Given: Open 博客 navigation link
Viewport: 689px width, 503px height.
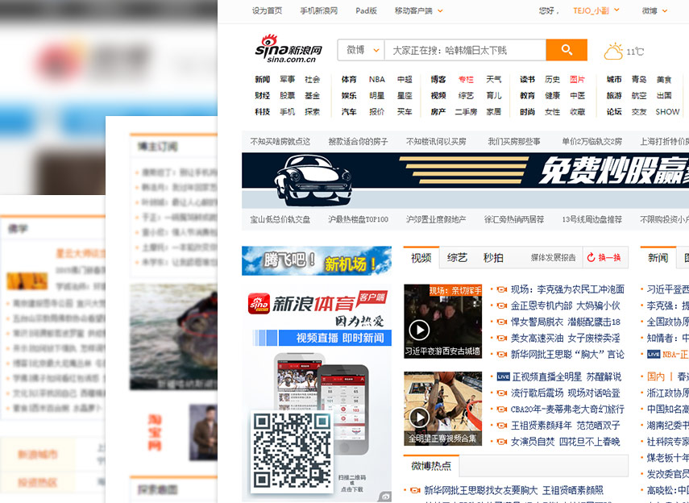Looking at the screenshot, I should pos(438,80).
